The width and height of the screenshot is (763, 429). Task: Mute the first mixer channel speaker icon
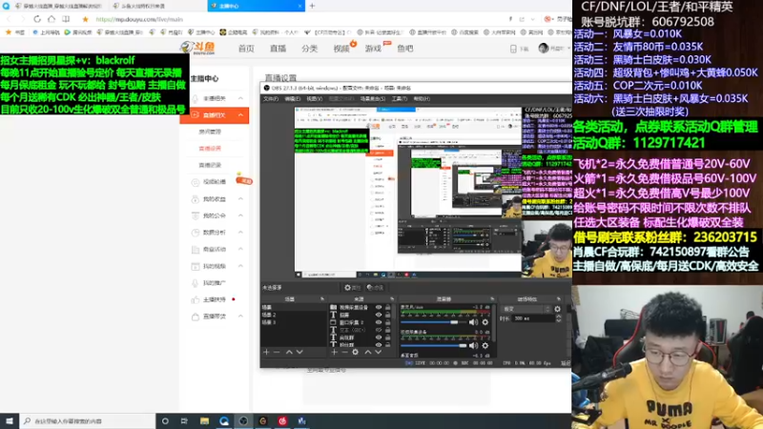pos(473,322)
